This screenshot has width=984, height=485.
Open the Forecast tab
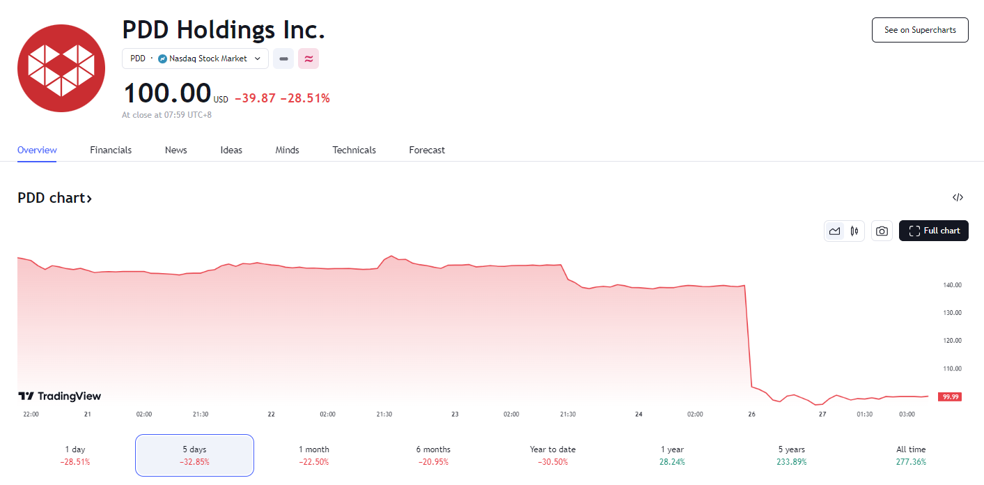(x=427, y=151)
